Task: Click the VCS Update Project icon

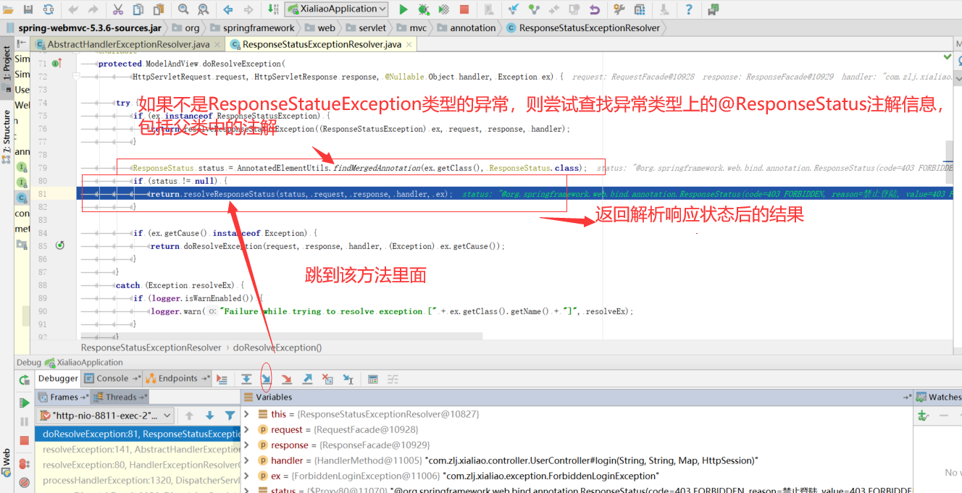Action: coord(514,9)
